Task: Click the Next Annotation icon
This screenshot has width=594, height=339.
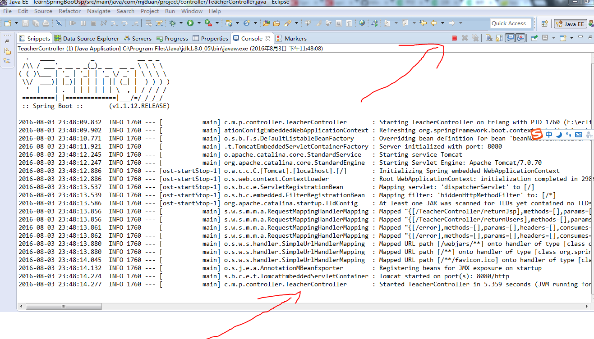Action: pos(387,23)
